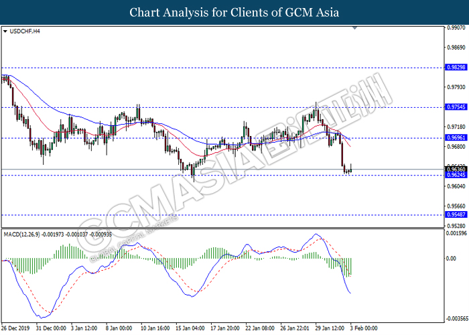Click the MACD zero level 0.00 label
The width and height of the screenshot is (469, 335).
point(451,259)
